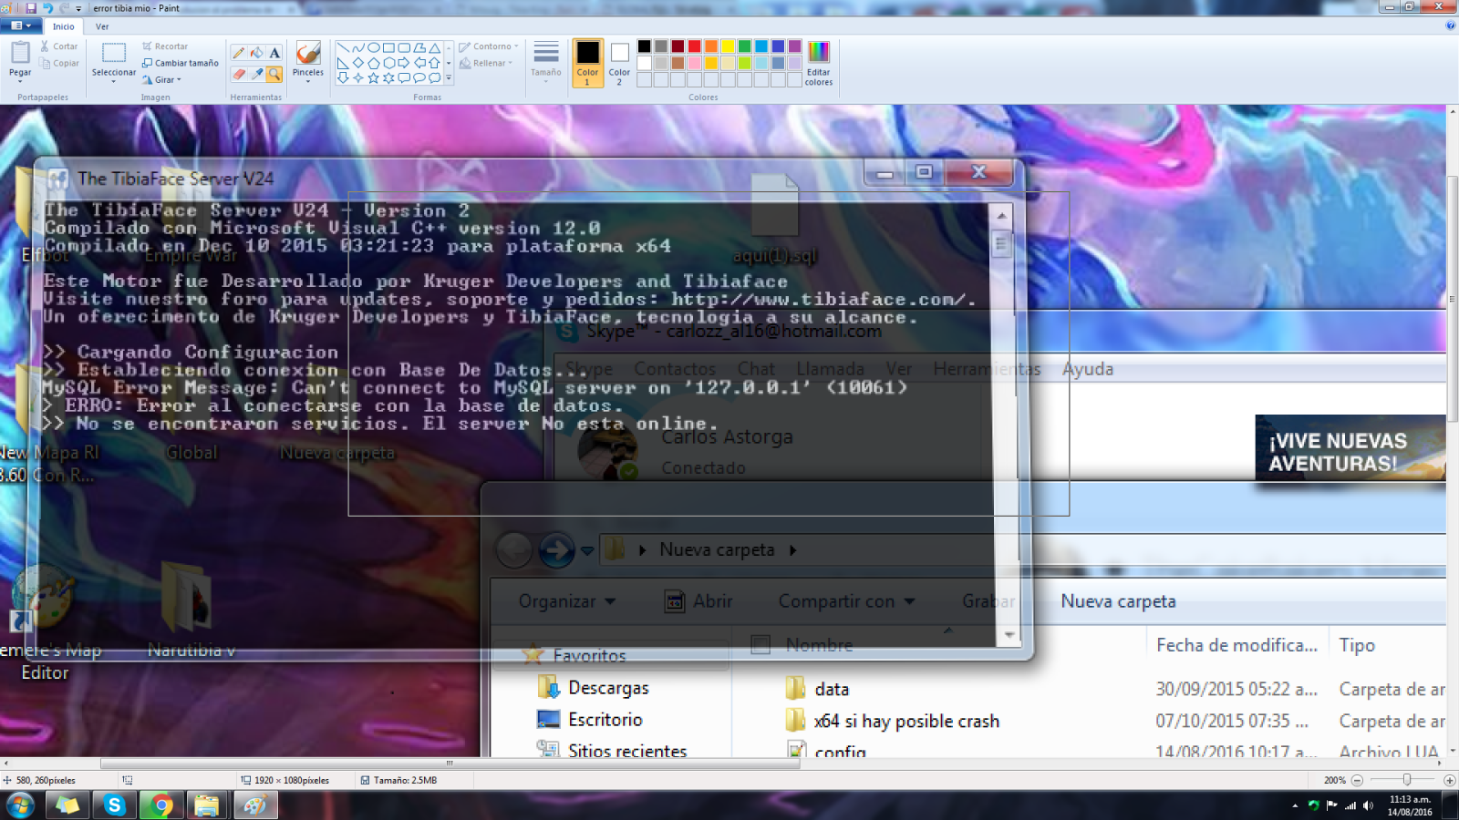Open the Editar colores dialog

[819, 64]
